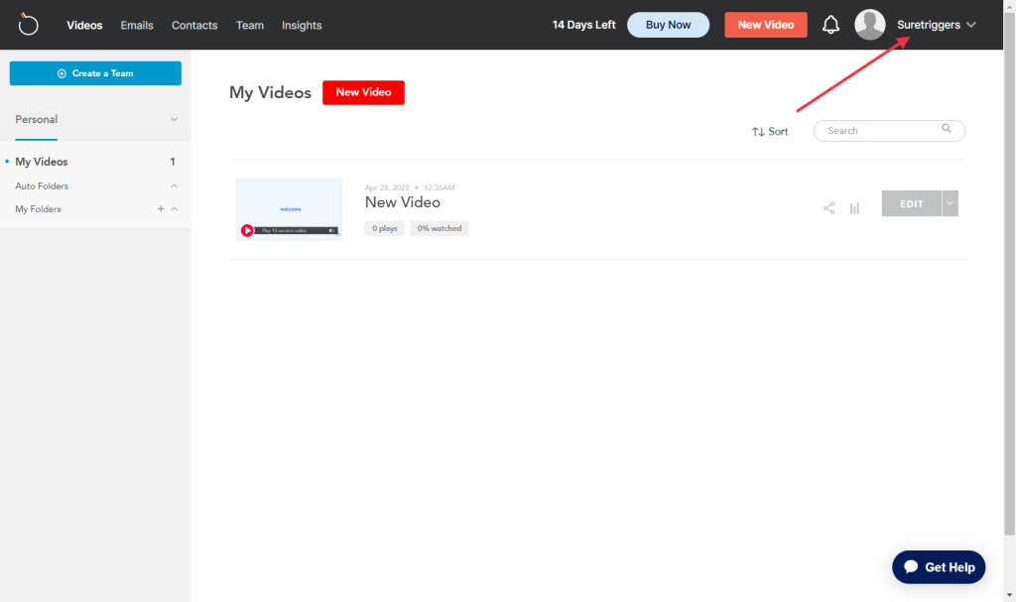Click the Buy Now button
The image size is (1016, 602).
(668, 25)
